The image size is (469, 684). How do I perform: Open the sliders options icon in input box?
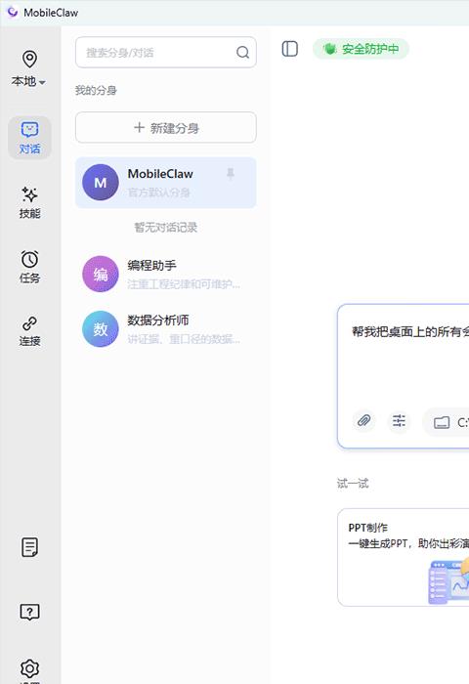coord(399,421)
